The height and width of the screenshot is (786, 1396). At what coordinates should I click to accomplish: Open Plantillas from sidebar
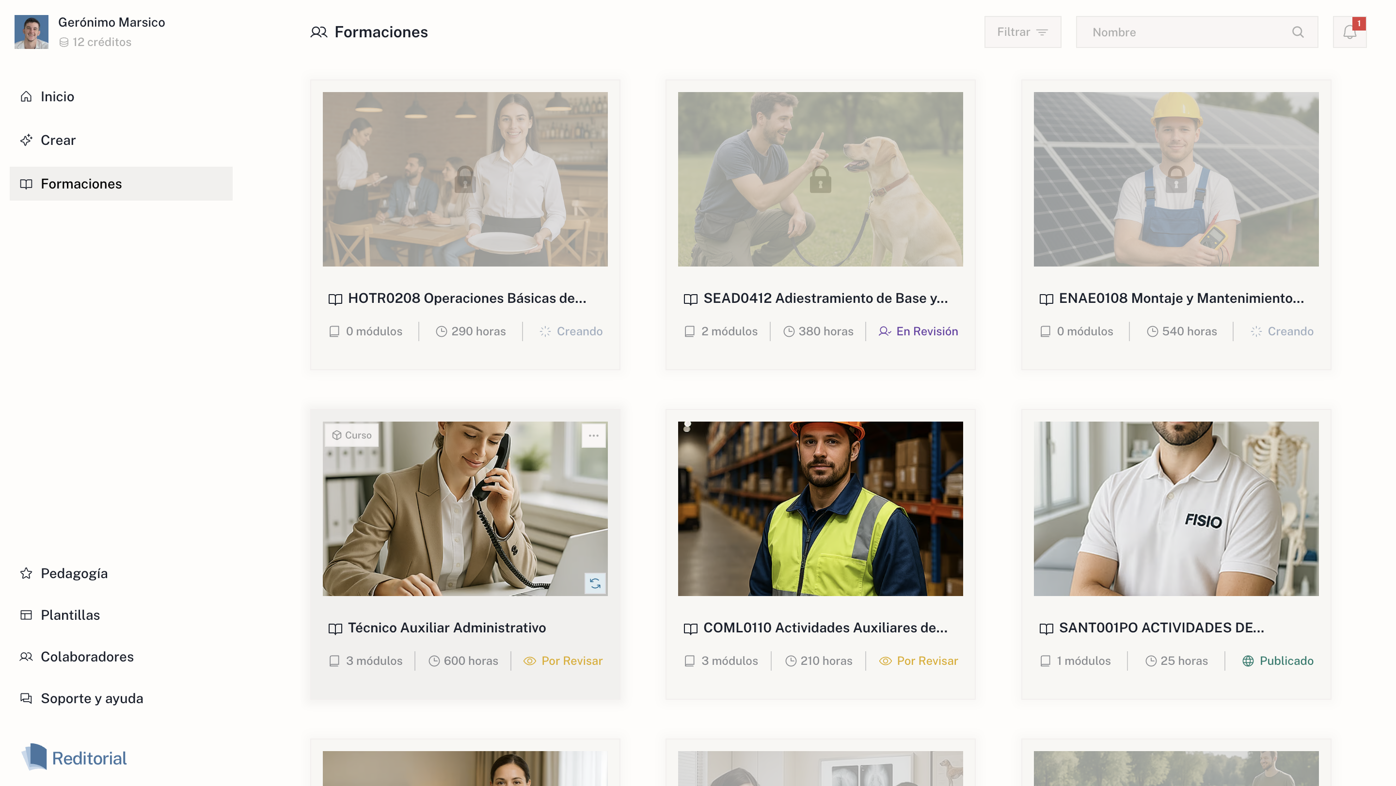70,615
